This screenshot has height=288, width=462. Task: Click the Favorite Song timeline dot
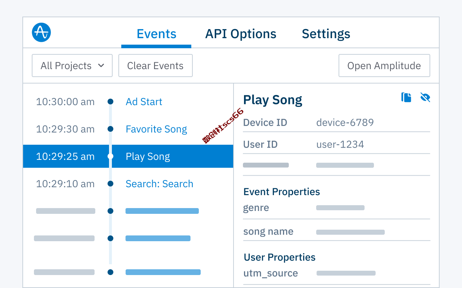point(110,129)
